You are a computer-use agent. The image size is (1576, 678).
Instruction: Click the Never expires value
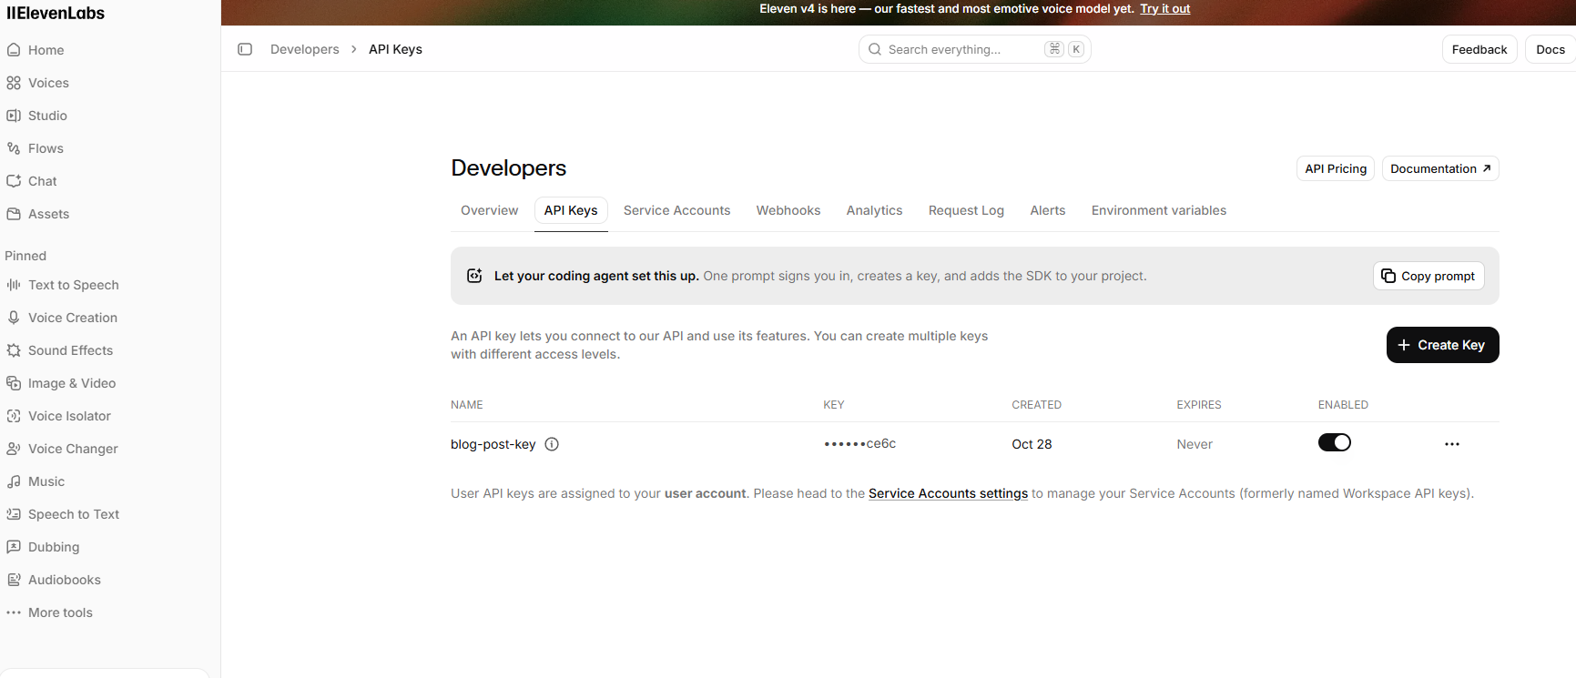coord(1195,444)
